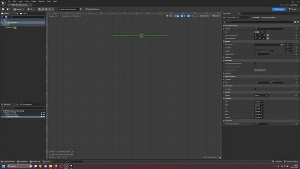300x169 pixels.
Task: Click the DPI Scale settings gear icon
Action: (220, 158)
